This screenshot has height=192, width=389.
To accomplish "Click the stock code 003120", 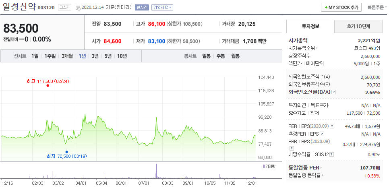I will 46,8.
